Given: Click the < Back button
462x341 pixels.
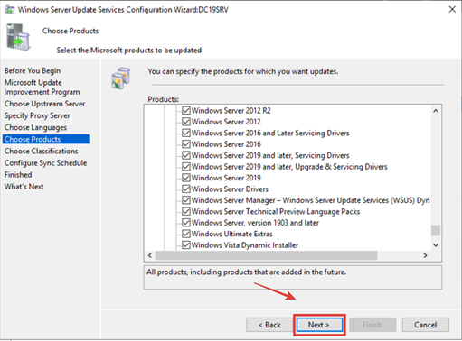Looking at the screenshot, I should (x=269, y=325).
